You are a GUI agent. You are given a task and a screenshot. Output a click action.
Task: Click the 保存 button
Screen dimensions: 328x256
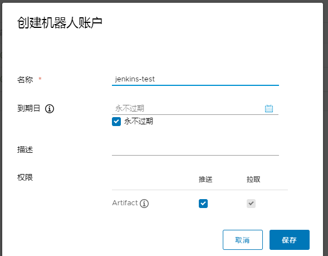tap(290, 240)
